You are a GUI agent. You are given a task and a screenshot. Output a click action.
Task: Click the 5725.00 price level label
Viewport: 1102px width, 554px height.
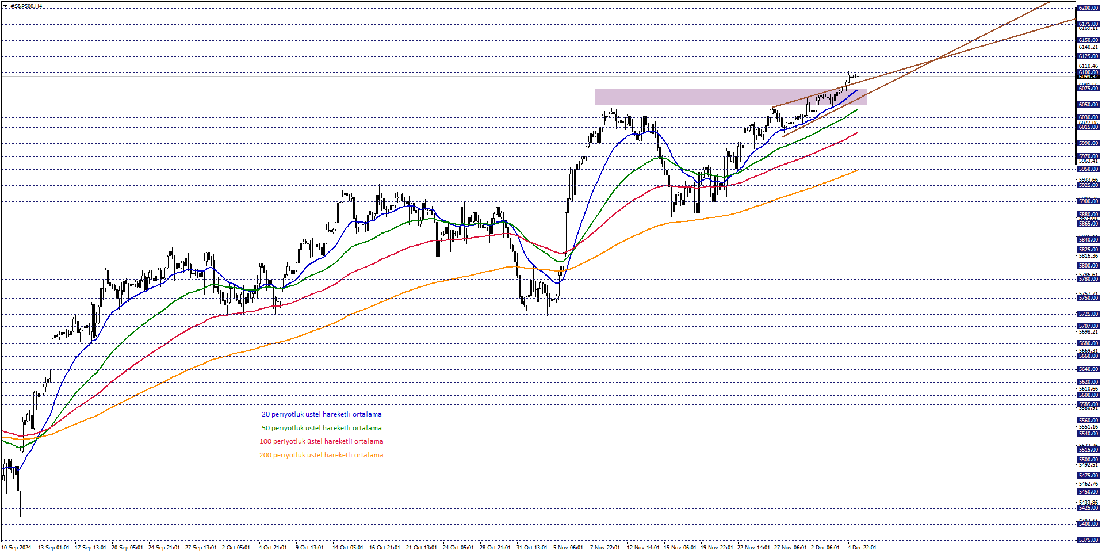click(1088, 314)
